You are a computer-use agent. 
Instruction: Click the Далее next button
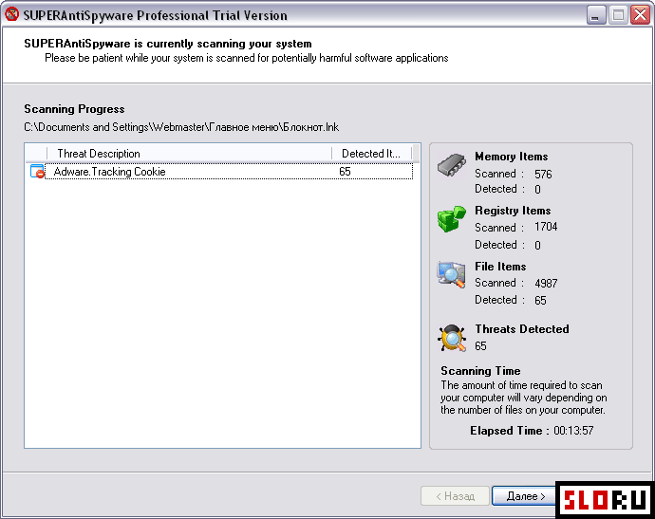(524, 496)
